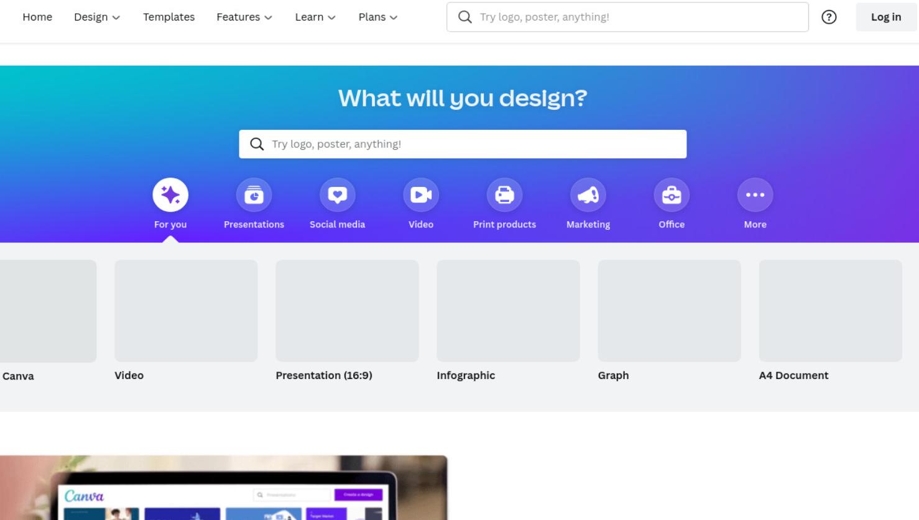Open the Social media heart icon

(338, 195)
